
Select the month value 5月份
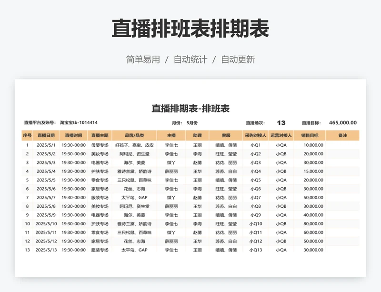point(192,123)
